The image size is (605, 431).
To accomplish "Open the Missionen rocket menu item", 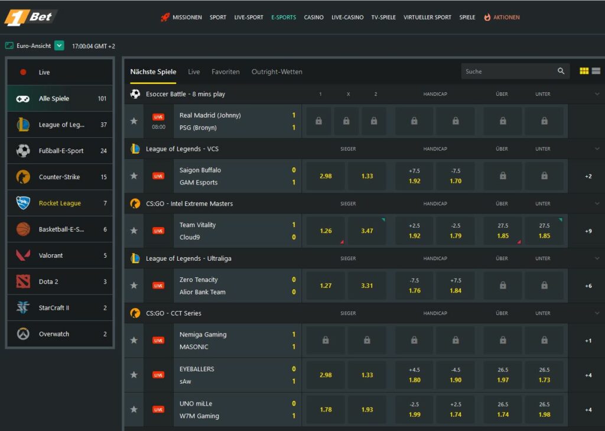I will pyautogui.click(x=181, y=17).
